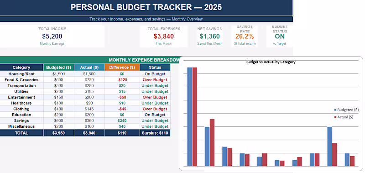365x173 pixels.
Task: Select the Miscellaneous category cell
Action: click(21, 126)
